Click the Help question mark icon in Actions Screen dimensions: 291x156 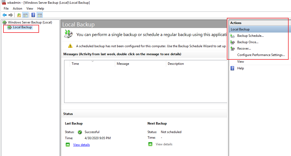232,68
